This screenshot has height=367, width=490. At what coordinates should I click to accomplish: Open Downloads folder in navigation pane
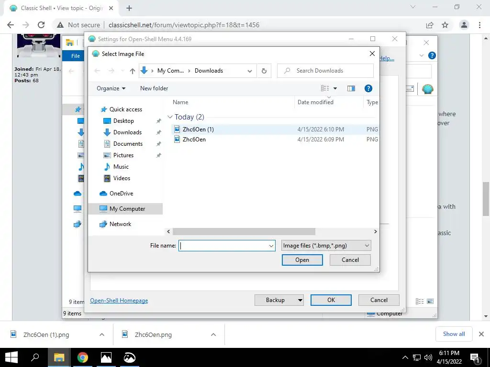point(127,132)
